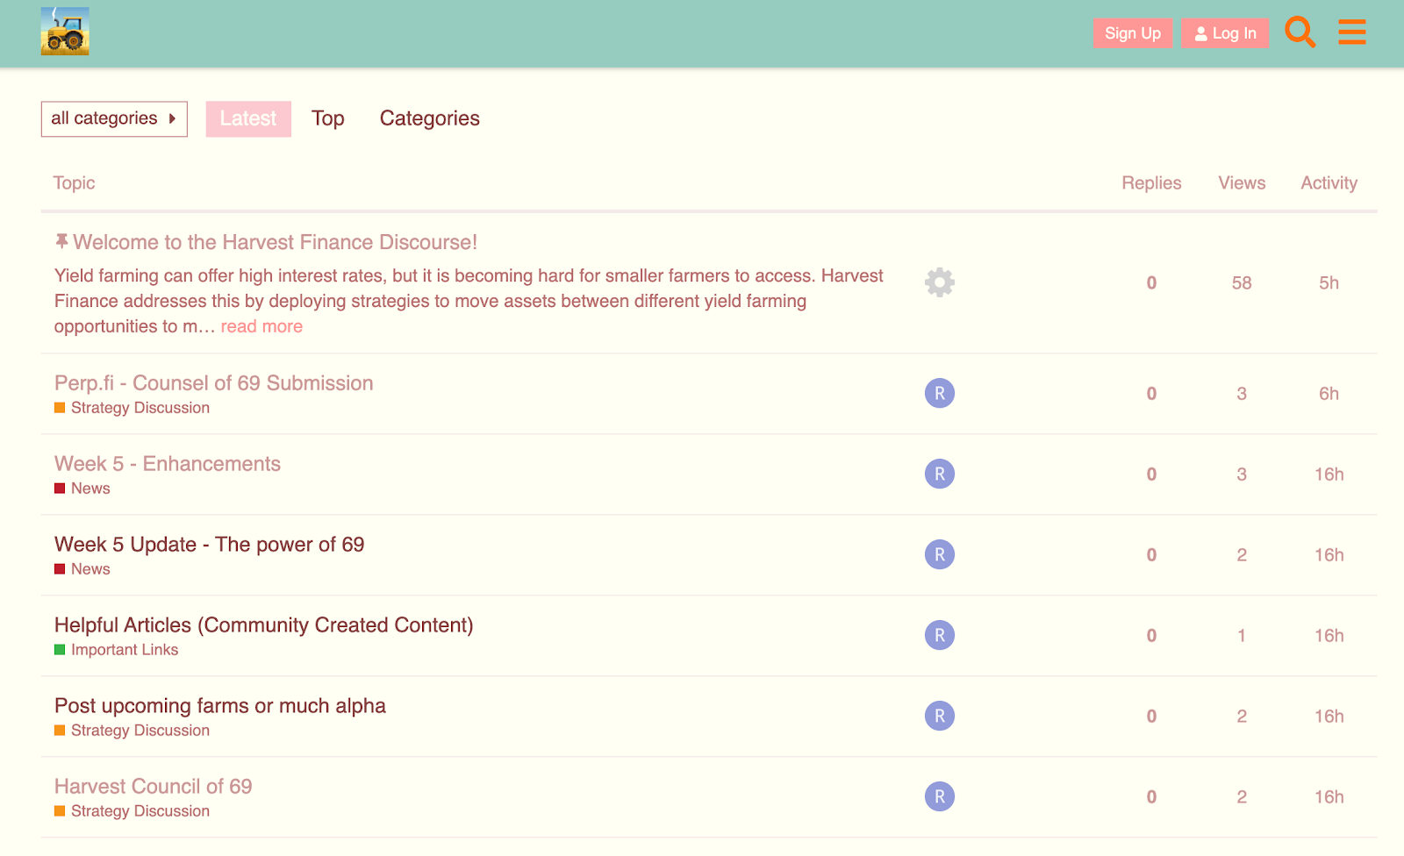The width and height of the screenshot is (1404, 856).
Task: Click Strategy Discussion under Post upcoming farms
Action: point(133,731)
